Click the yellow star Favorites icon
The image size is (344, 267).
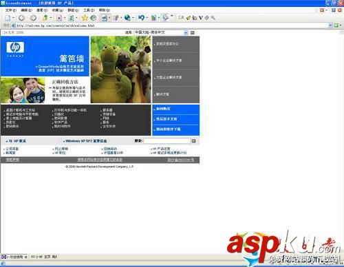(85, 18)
